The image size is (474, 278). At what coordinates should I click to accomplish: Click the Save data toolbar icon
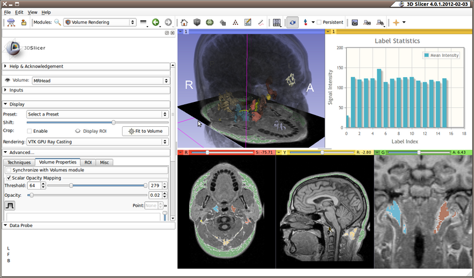coord(24,23)
